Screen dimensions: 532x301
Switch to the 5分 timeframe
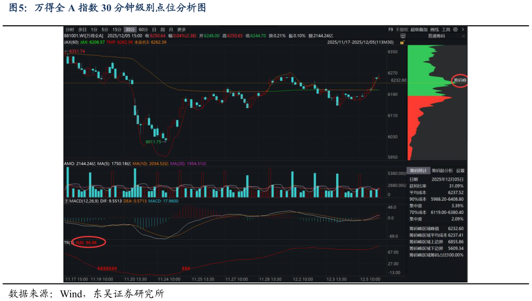click(105, 29)
